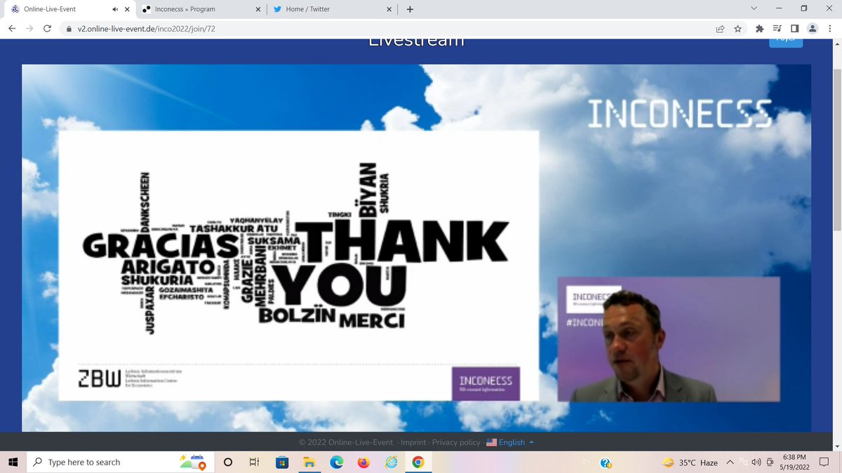Click the share icon in the address bar

point(720,29)
